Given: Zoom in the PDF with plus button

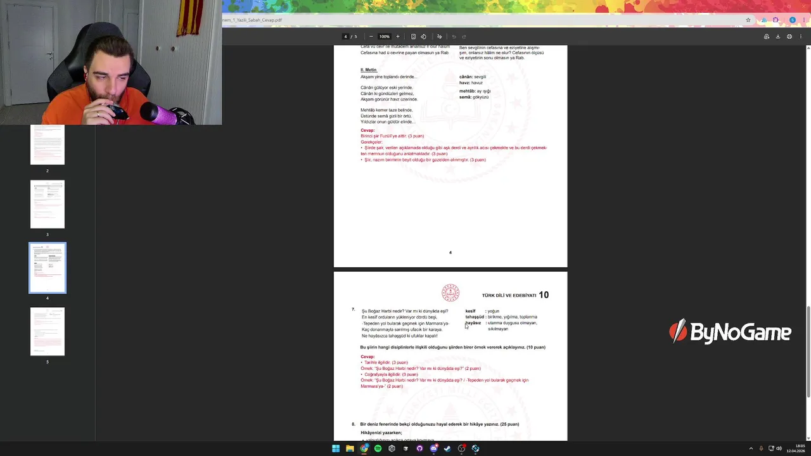Looking at the screenshot, I should pyautogui.click(x=398, y=36).
